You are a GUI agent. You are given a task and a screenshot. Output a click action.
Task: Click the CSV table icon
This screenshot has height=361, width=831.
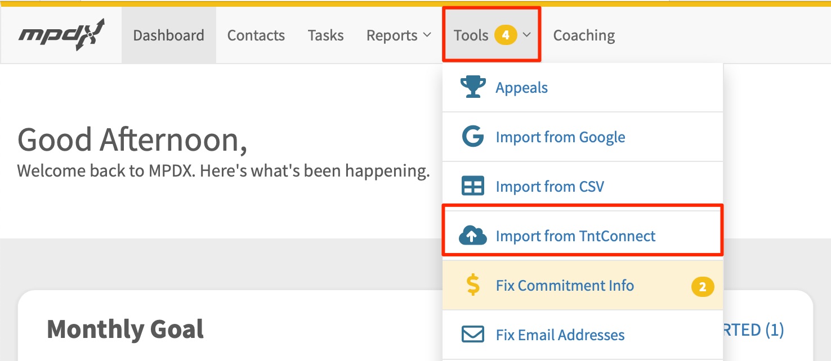pyautogui.click(x=473, y=186)
